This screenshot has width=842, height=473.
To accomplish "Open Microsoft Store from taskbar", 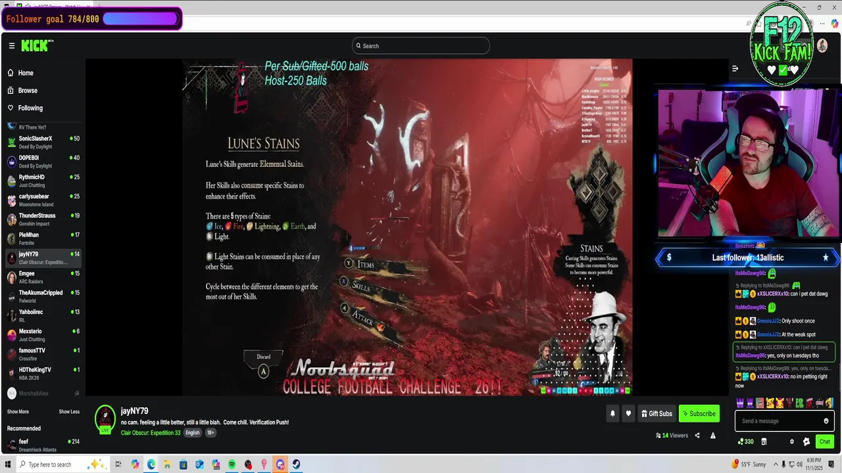I will [x=184, y=464].
